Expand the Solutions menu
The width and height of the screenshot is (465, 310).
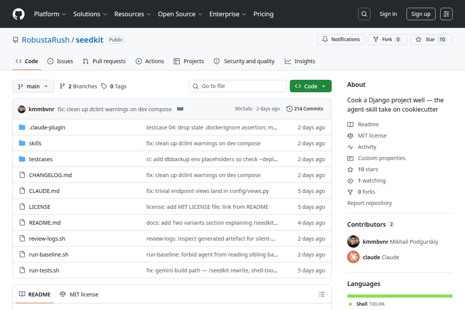pyautogui.click(x=90, y=14)
